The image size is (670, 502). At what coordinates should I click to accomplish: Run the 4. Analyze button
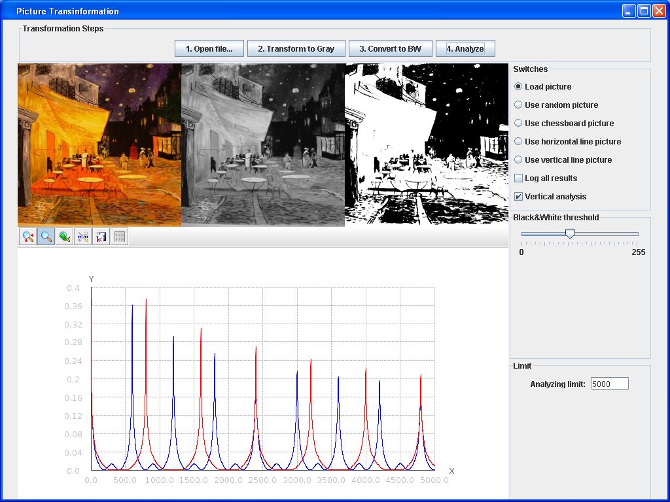(x=465, y=48)
